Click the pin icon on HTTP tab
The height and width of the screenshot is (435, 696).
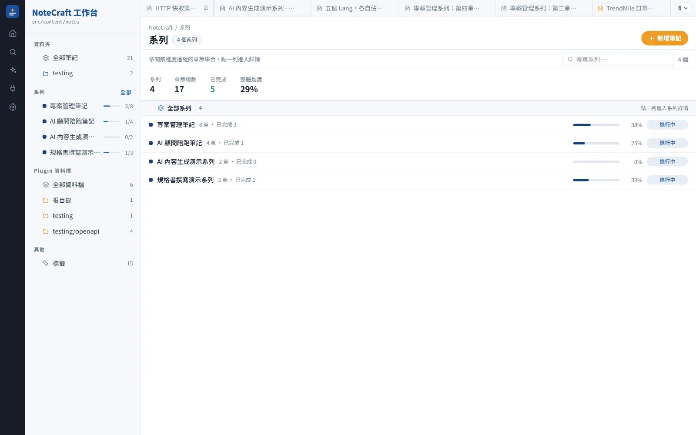click(206, 8)
